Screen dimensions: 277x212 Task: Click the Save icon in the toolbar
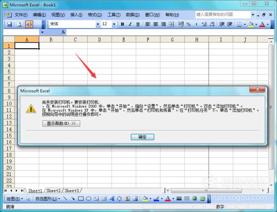click(x=9, y=24)
